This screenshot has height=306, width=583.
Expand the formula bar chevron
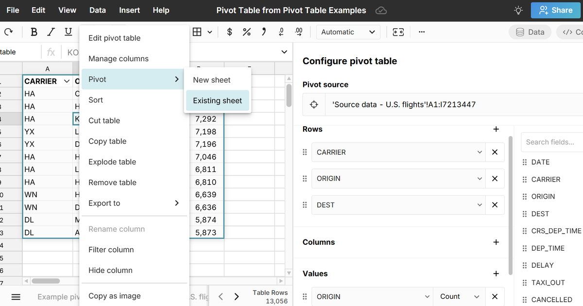point(284,52)
